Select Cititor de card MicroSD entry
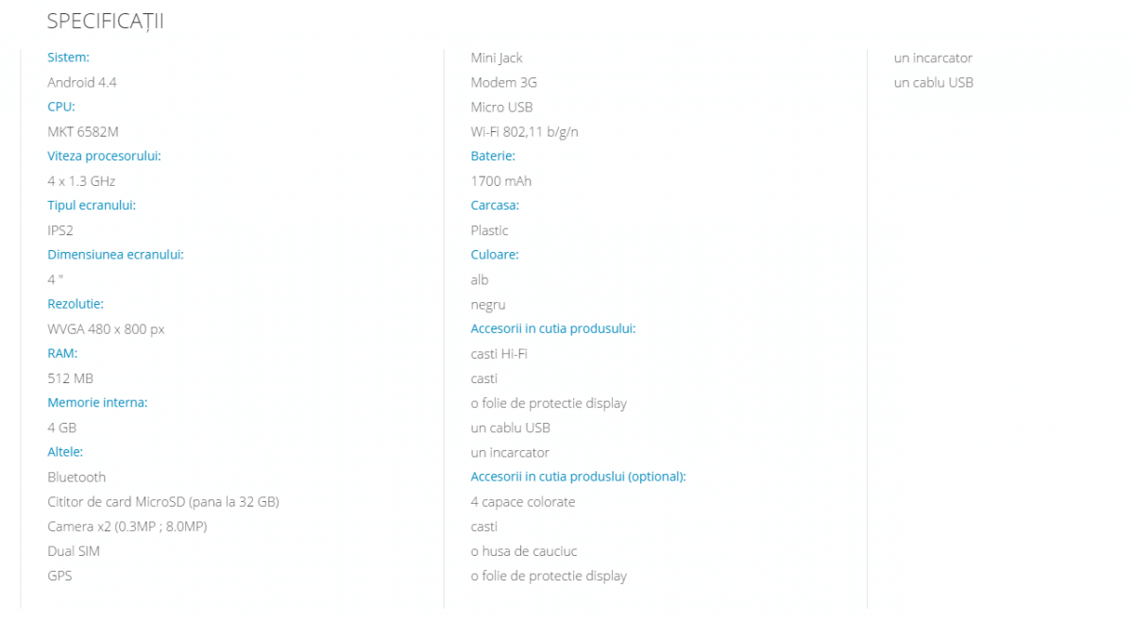Screen dimensions: 1133x621 click(x=163, y=502)
